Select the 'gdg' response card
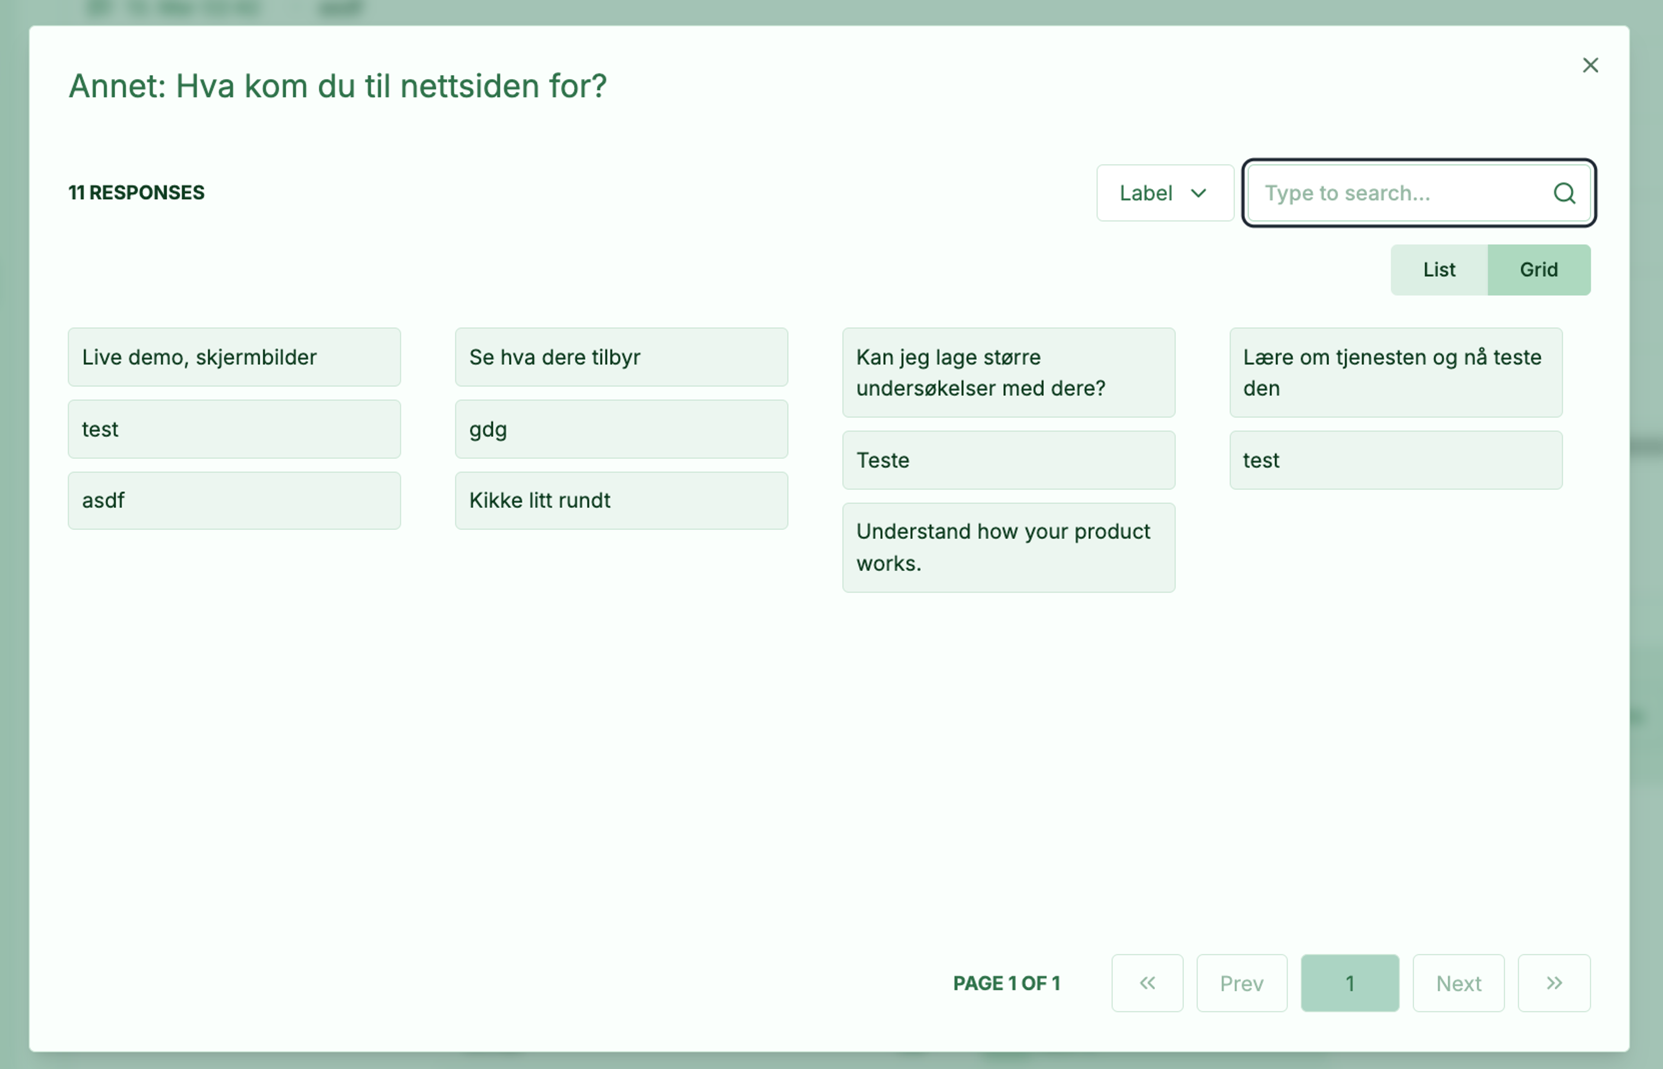 pyautogui.click(x=621, y=429)
